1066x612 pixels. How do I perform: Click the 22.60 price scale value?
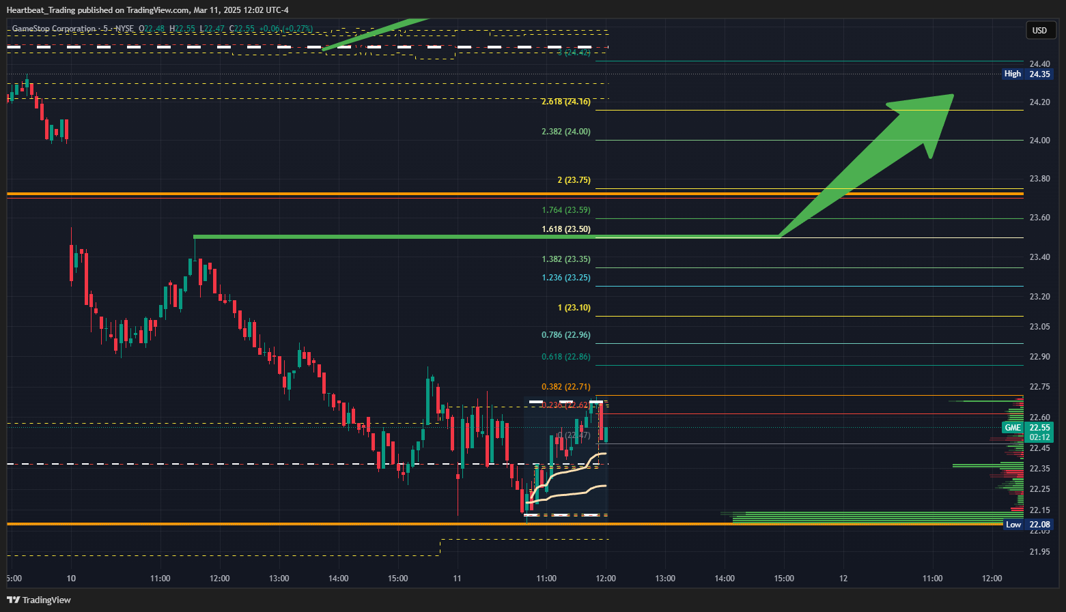point(1039,418)
